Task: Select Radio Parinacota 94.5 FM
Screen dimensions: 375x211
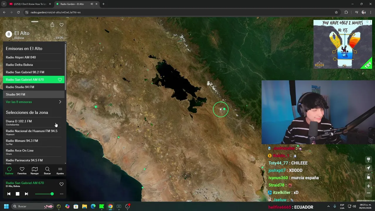Action: click(x=34, y=161)
